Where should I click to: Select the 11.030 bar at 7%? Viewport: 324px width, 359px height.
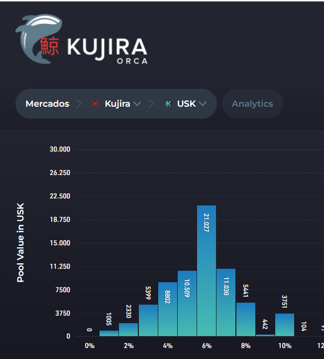point(226,302)
